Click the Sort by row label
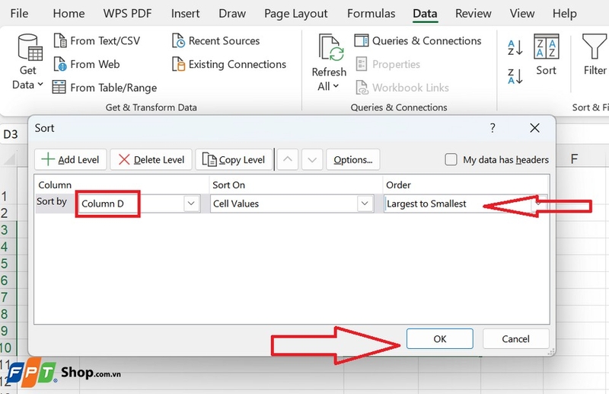Image resolution: width=609 pixels, height=394 pixels. point(52,201)
